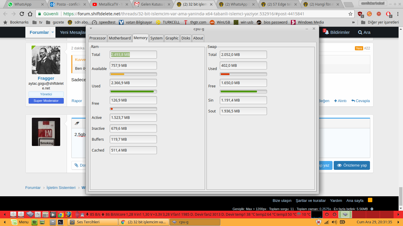403x226 pixels.
Task: Click the Rapor link on the post
Action: click(x=77, y=101)
